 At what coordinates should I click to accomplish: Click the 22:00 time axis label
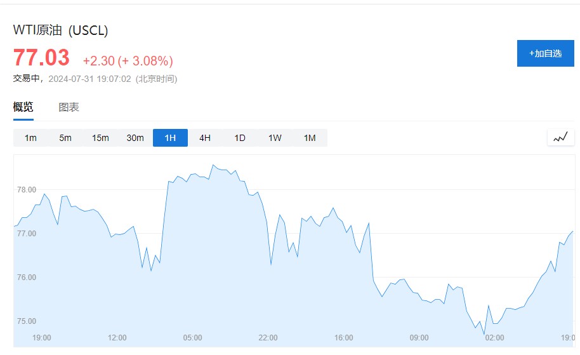point(268,337)
